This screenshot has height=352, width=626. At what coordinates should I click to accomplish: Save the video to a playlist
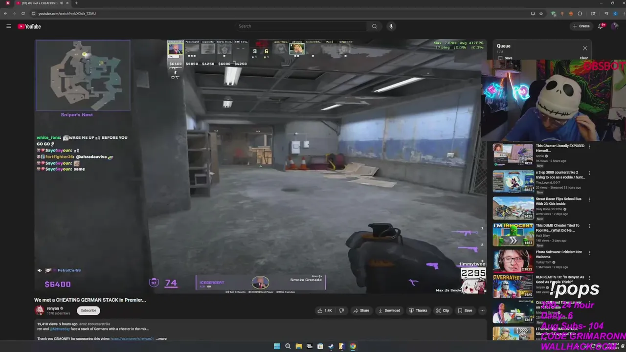(465, 310)
